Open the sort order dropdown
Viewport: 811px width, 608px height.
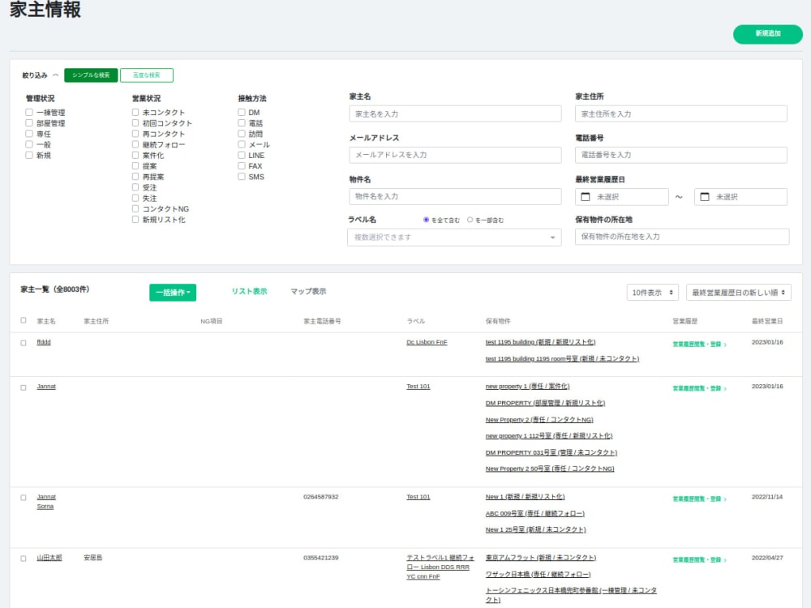(739, 290)
